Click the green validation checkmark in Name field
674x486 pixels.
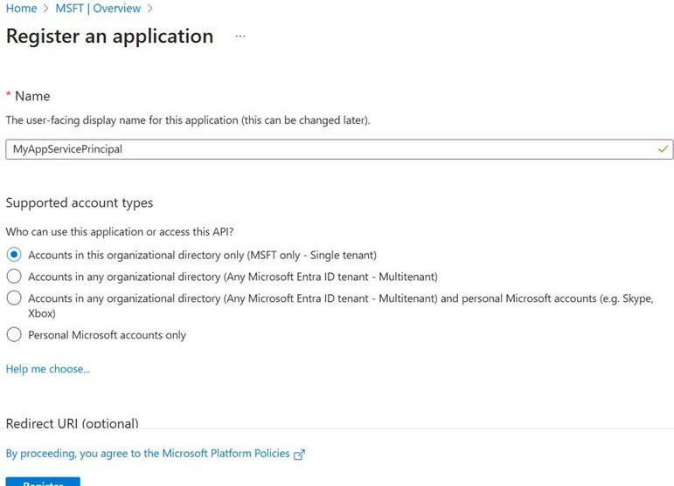click(x=663, y=149)
